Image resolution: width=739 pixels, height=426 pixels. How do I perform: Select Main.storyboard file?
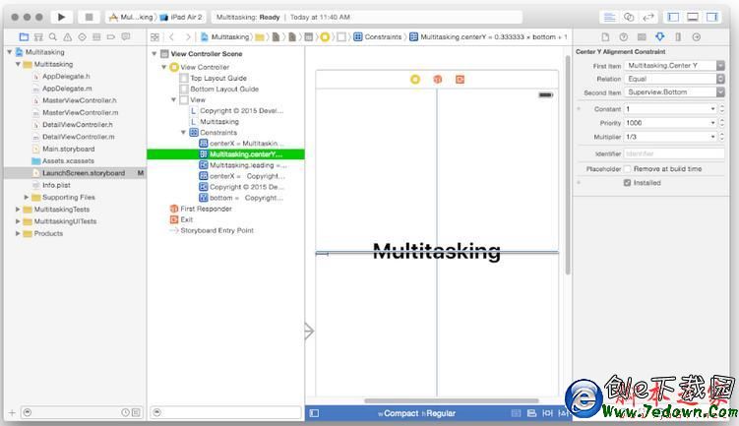68,149
